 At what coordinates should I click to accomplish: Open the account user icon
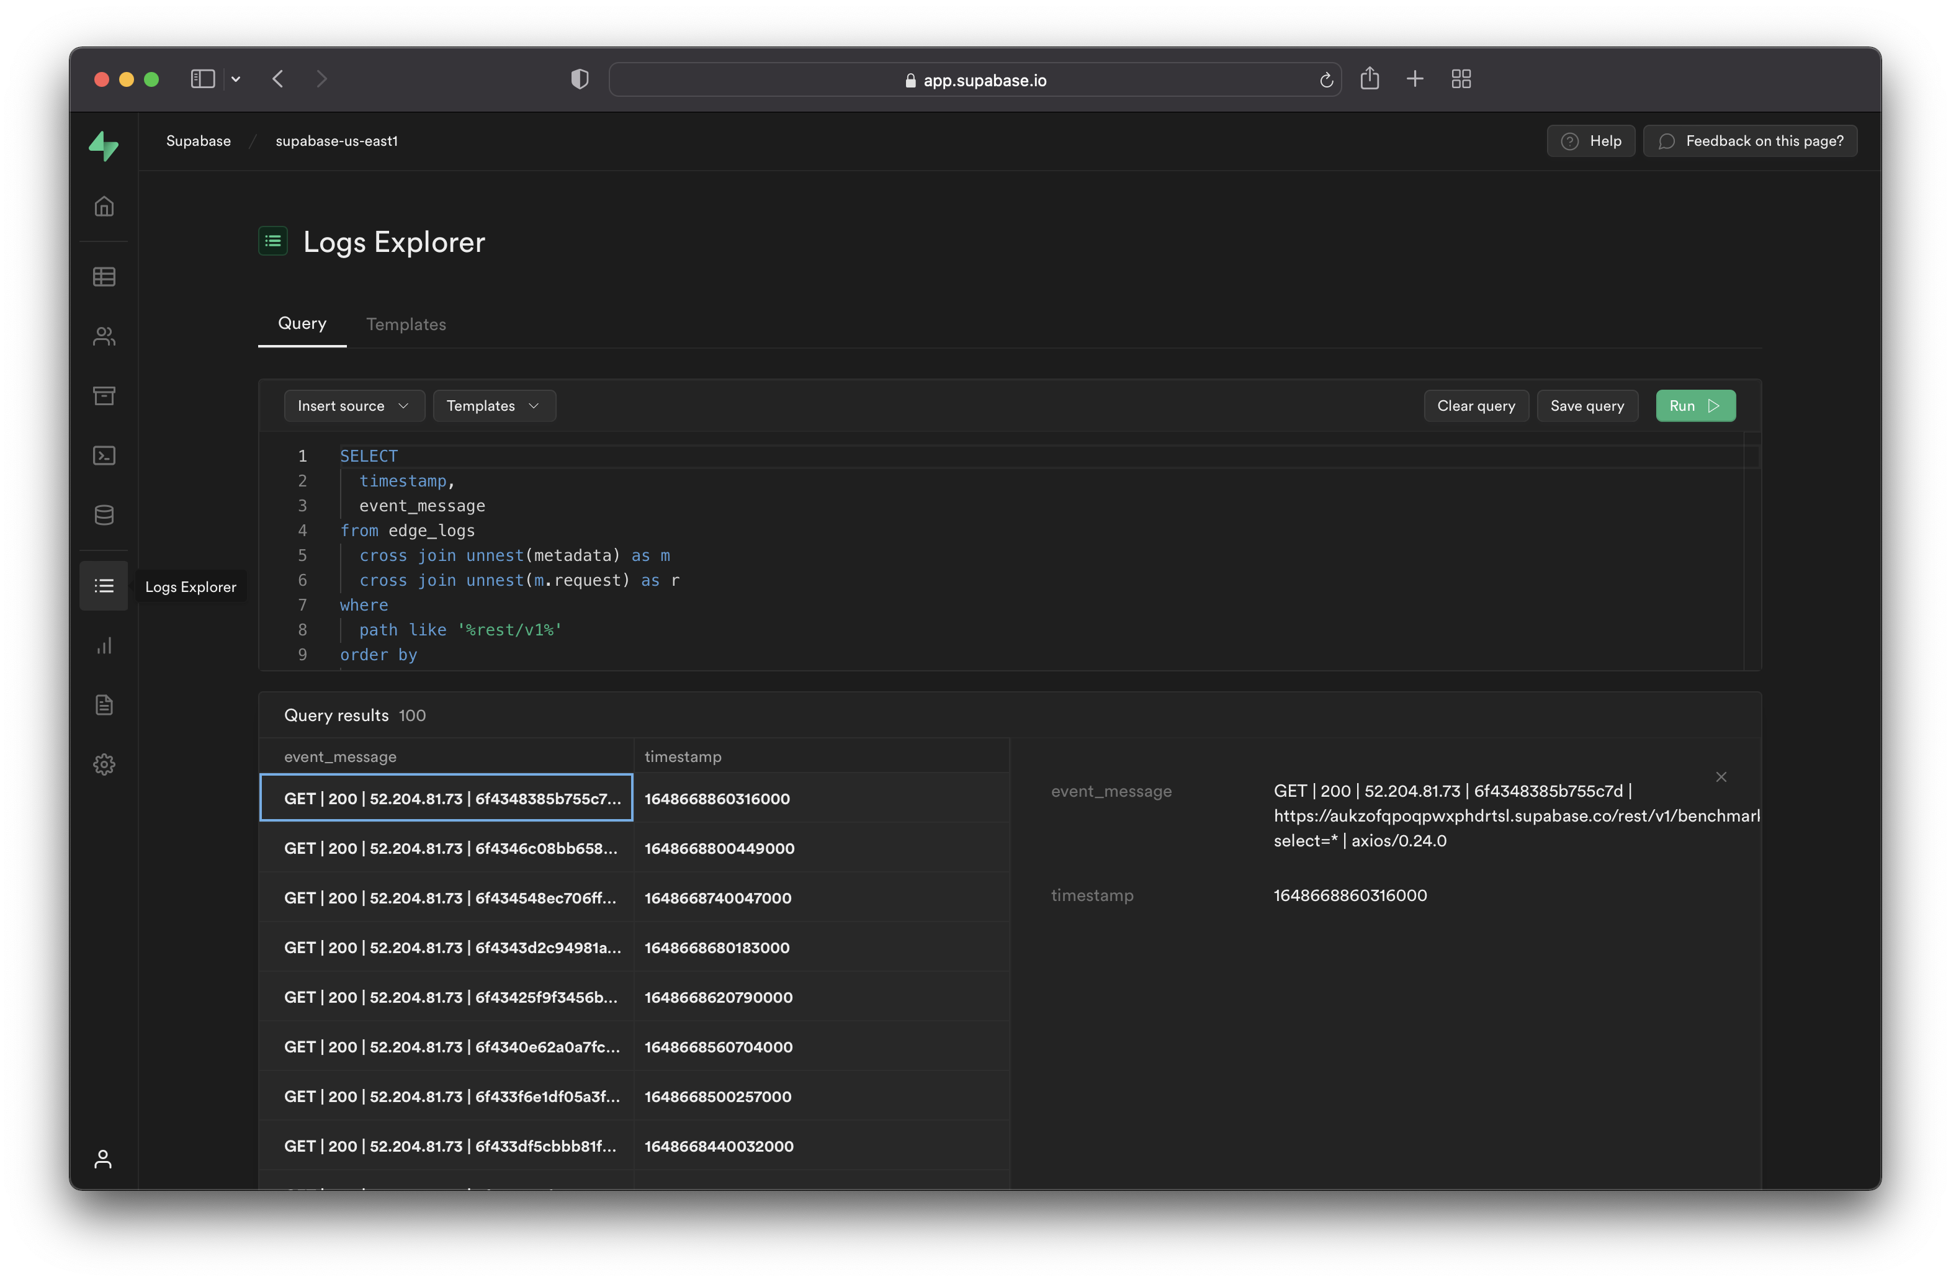[x=103, y=1159]
